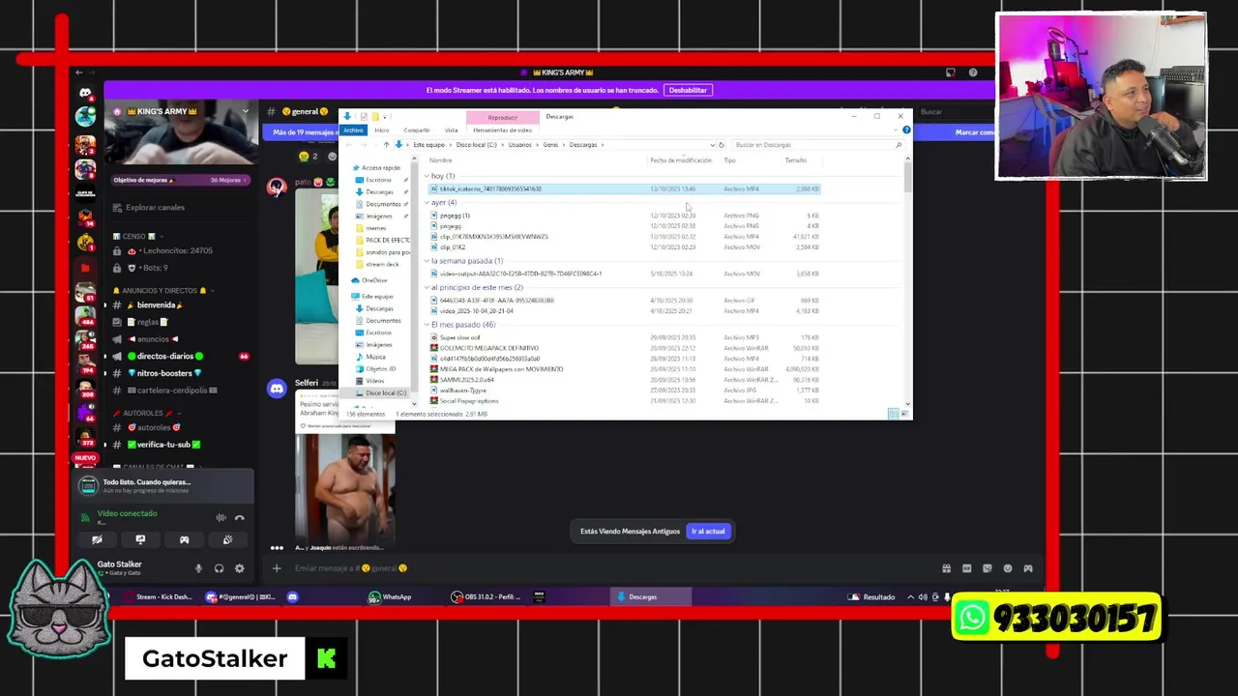Open the Vista ribbon tab

(x=451, y=130)
